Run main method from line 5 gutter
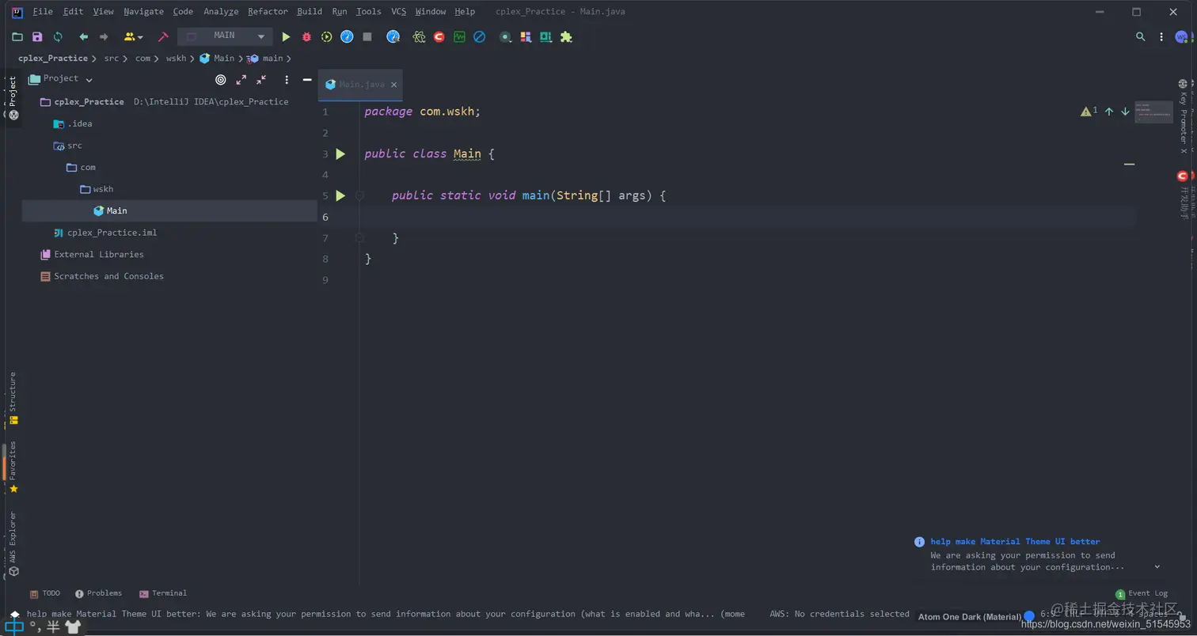The height and width of the screenshot is (636, 1197). click(340, 195)
